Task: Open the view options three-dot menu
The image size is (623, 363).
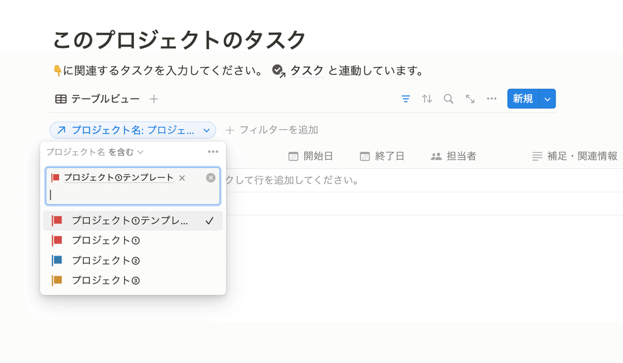Action: tap(492, 99)
